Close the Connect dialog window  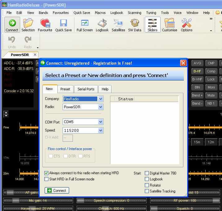[183, 63]
